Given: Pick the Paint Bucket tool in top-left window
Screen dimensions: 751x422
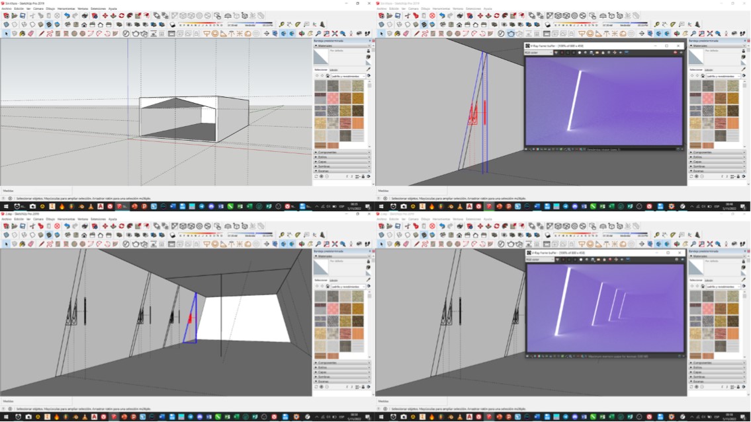Looking at the screenshot, I should tap(23, 34).
